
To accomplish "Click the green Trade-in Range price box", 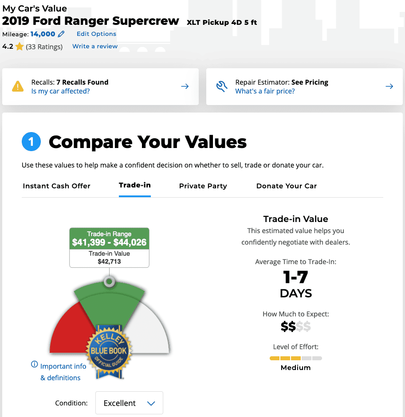I will click(109, 238).
